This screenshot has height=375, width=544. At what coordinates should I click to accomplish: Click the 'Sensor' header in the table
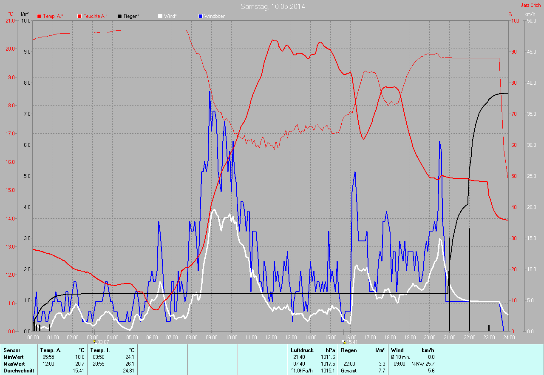tap(11, 350)
